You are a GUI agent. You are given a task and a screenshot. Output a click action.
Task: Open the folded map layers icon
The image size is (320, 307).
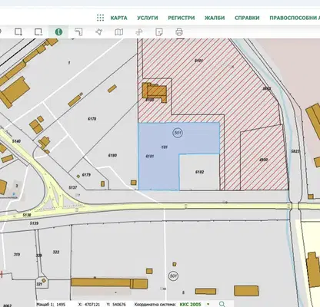(x=118, y=32)
